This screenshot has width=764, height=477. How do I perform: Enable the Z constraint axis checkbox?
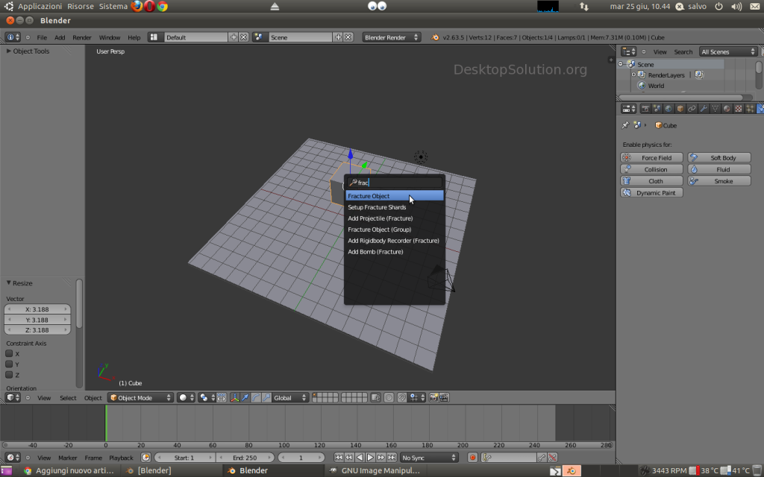[x=10, y=375]
